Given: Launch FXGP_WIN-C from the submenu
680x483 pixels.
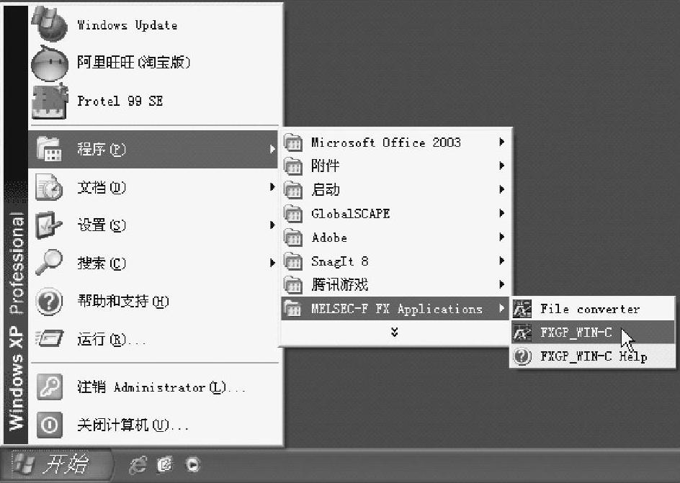Looking at the screenshot, I should click(593, 333).
